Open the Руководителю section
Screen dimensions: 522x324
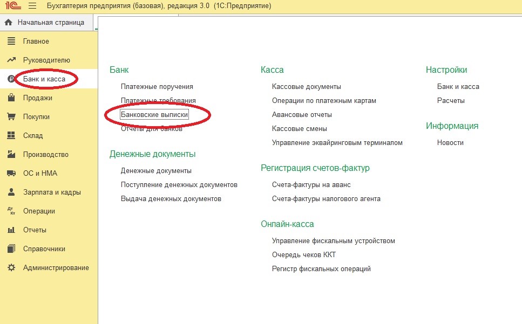coord(46,60)
